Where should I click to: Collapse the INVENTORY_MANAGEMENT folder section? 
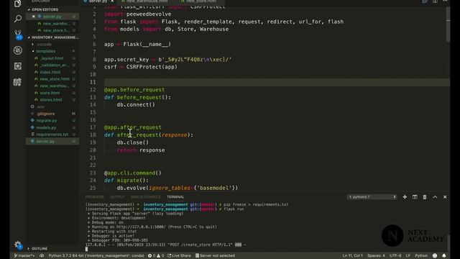tap(52, 37)
